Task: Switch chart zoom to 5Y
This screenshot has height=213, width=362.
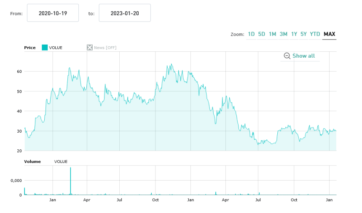Action: [304, 34]
